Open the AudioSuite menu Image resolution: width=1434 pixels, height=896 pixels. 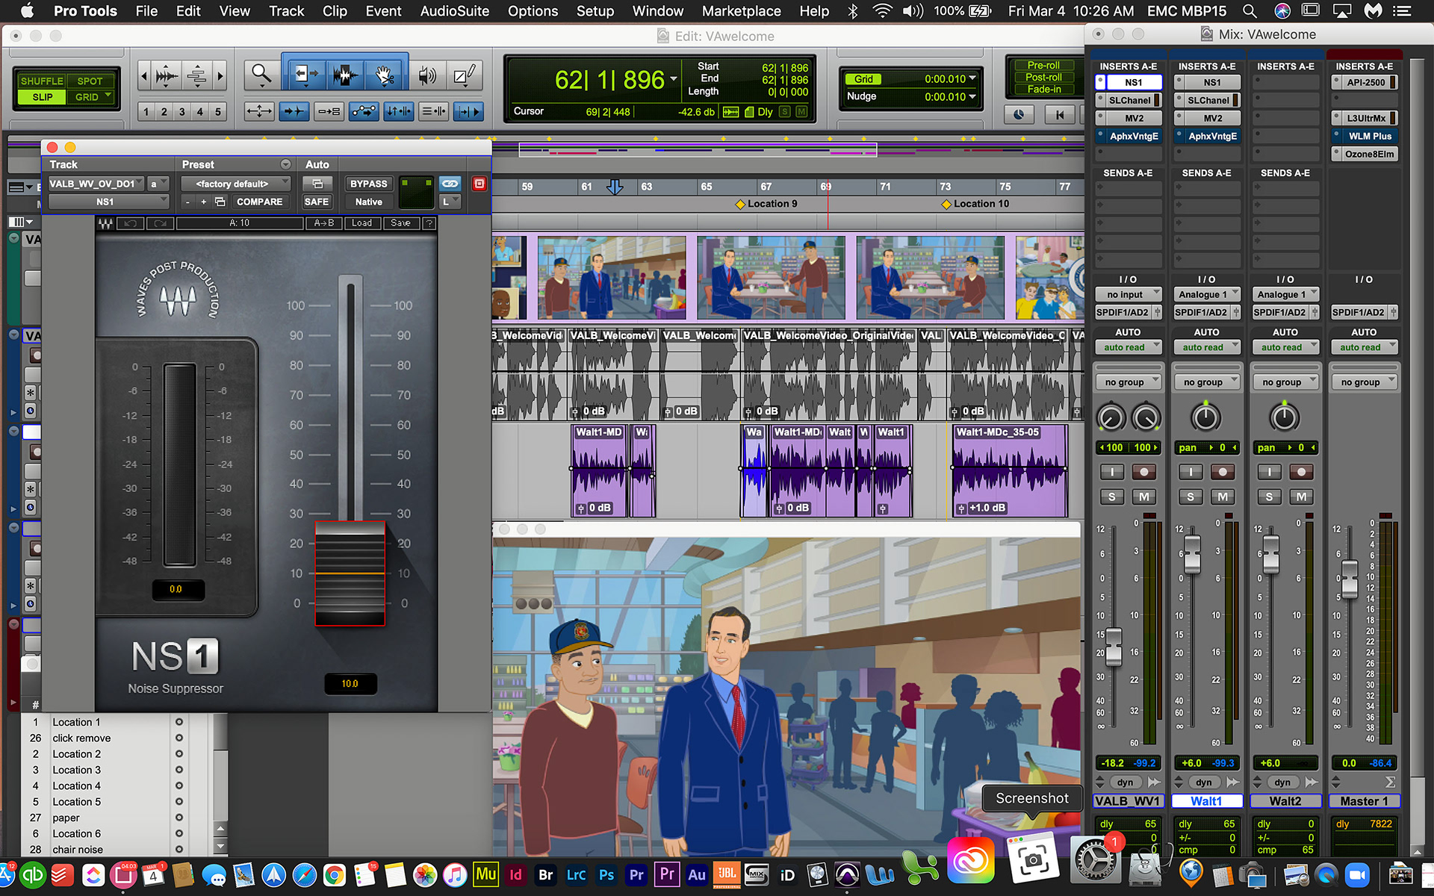click(x=455, y=11)
